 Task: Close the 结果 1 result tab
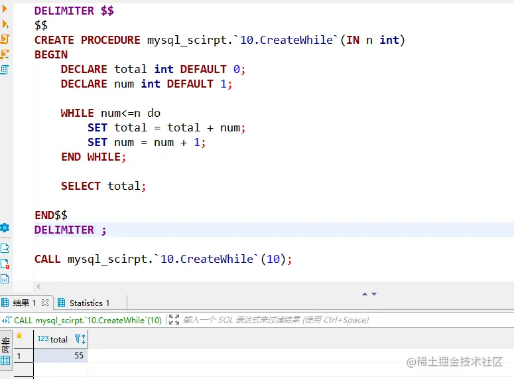tap(45, 303)
